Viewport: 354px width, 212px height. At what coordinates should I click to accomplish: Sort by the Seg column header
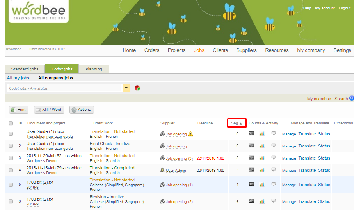point(237,123)
